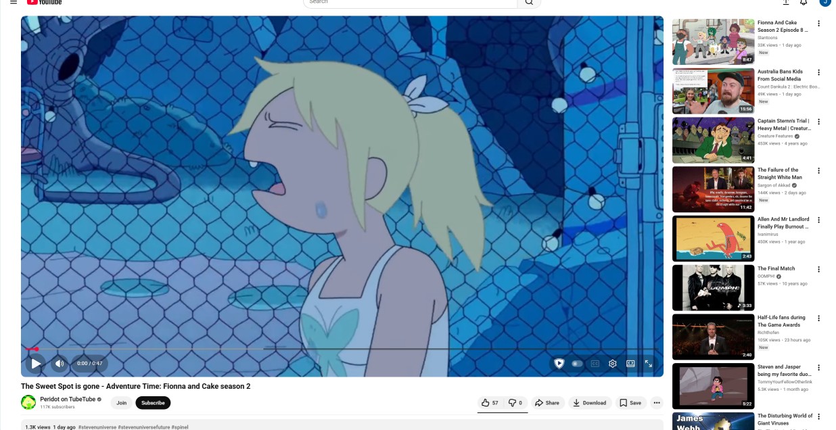Play the Fionna and Cake video

[x=36, y=363]
